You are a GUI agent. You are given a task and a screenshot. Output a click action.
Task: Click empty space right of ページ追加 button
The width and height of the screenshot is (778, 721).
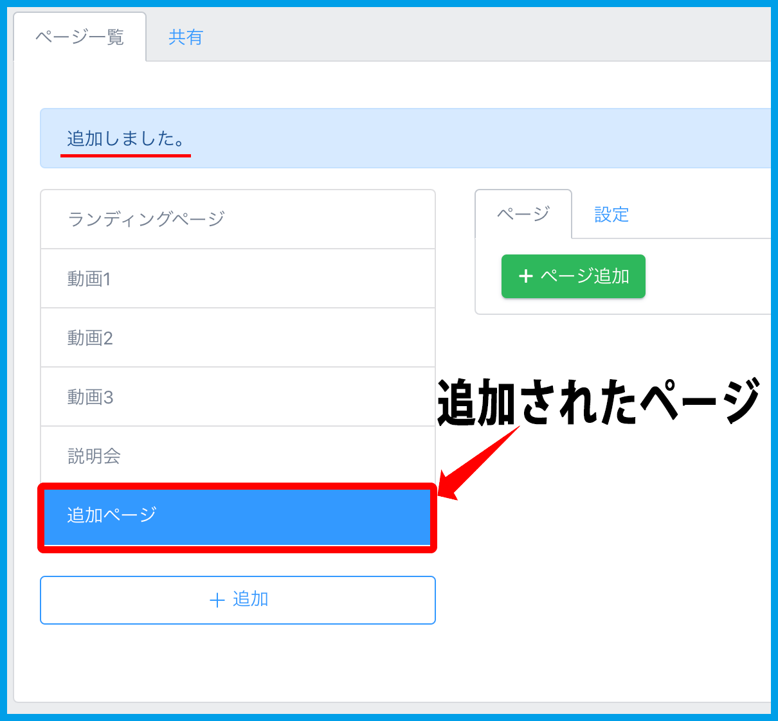pyautogui.click(x=707, y=276)
